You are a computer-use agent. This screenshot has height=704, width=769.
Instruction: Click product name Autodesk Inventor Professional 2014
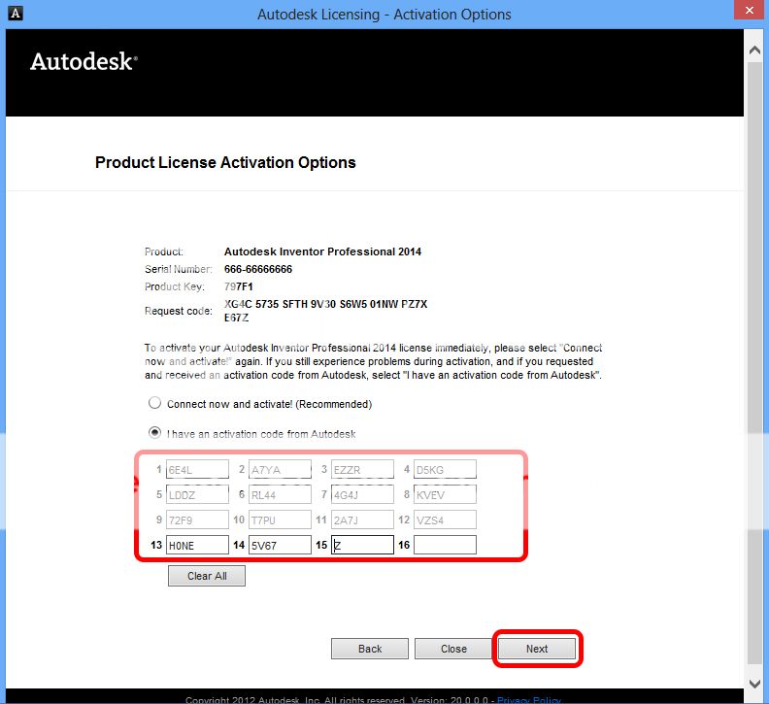[322, 251]
